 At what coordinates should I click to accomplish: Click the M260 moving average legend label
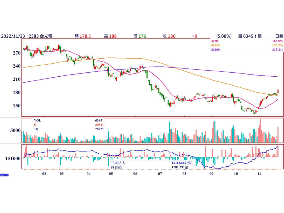(215, 50)
